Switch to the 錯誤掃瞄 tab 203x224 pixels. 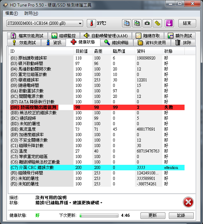[x=117, y=42]
